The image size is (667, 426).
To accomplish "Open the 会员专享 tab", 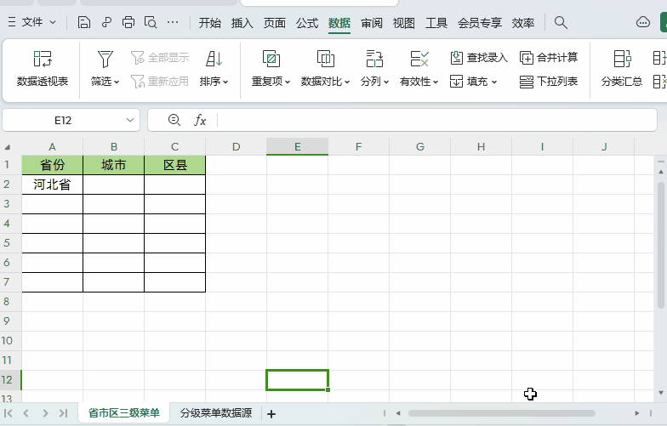I will click(x=480, y=22).
